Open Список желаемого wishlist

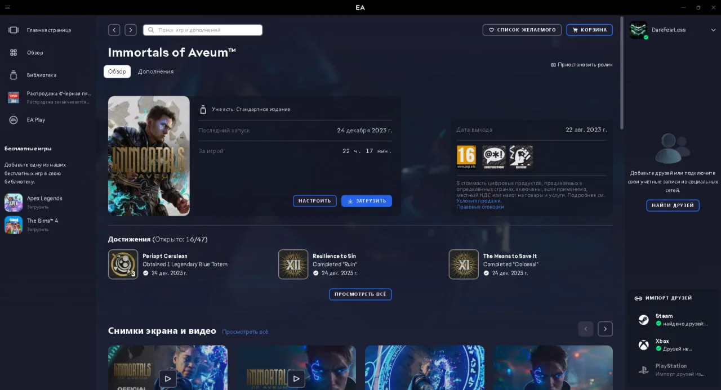pos(522,30)
